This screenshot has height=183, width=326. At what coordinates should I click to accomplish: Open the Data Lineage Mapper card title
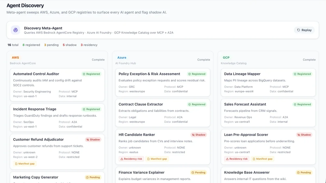[242, 74]
